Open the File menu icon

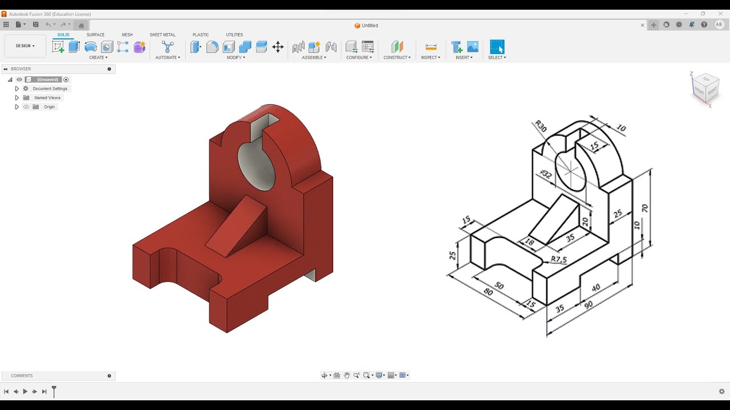tap(19, 24)
